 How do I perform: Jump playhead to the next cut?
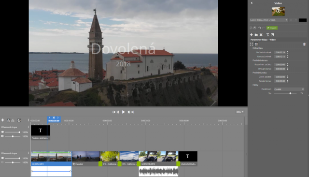(x=58, y=118)
